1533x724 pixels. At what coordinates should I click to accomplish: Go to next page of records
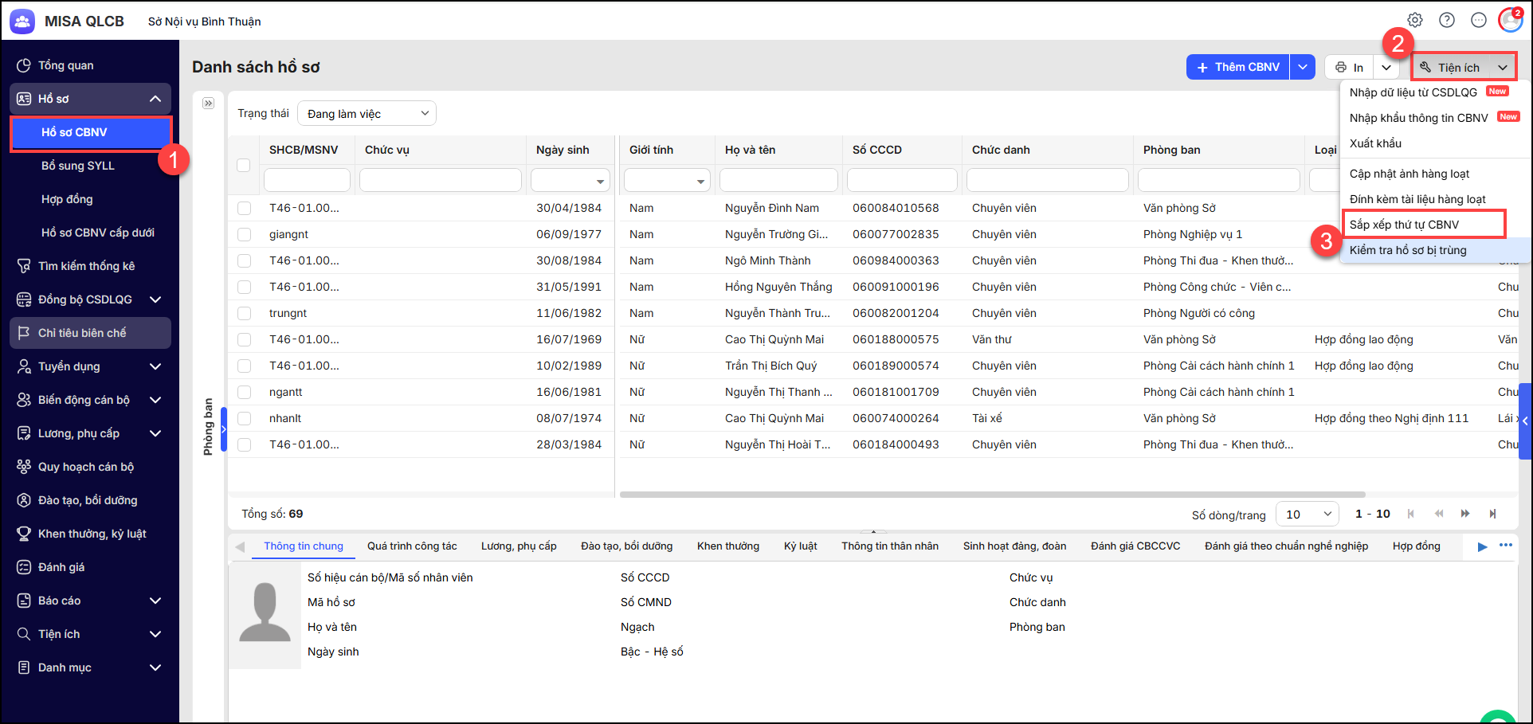point(1465,514)
